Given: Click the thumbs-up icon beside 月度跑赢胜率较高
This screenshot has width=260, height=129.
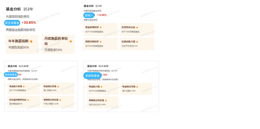Looking at the screenshot, I should pyautogui.click(x=71, y=41).
